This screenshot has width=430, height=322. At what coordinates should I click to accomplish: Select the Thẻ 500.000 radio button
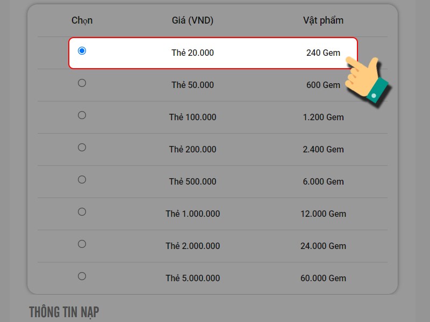point(82,180)
